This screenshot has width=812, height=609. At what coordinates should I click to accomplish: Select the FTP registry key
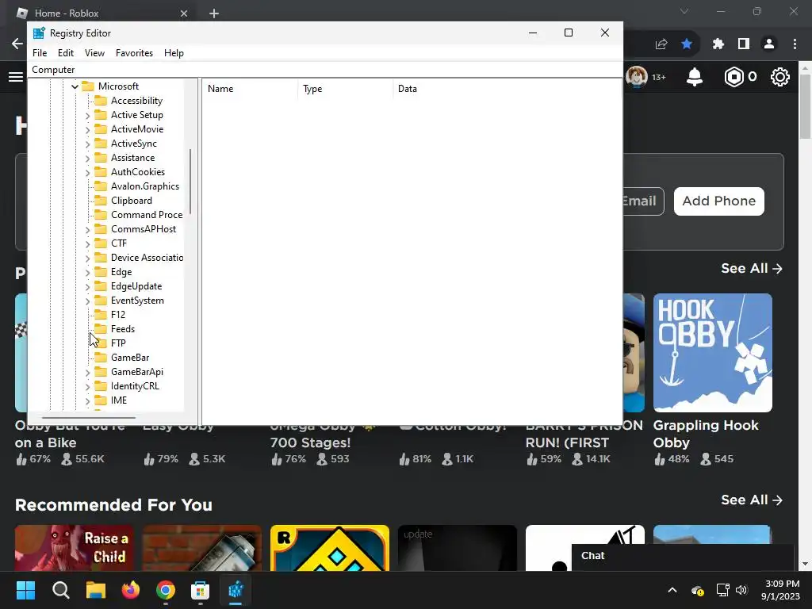coord(118,343)
